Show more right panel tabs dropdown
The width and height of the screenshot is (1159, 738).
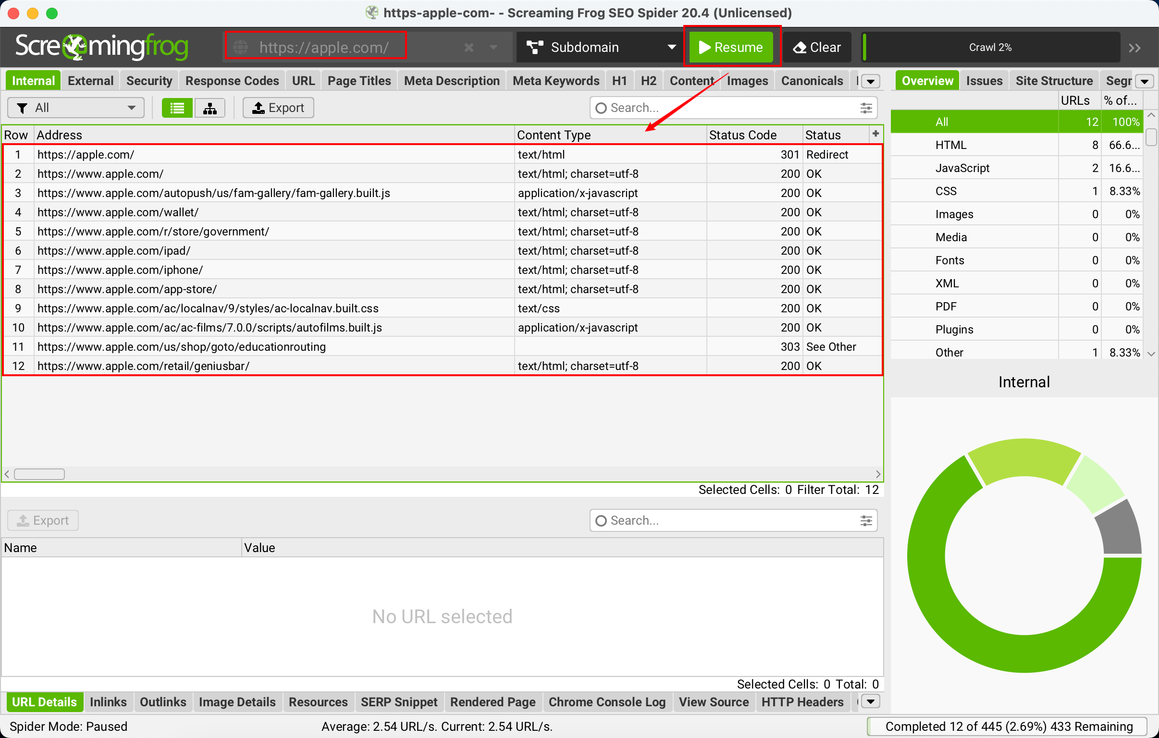(x=1144, y=81)
